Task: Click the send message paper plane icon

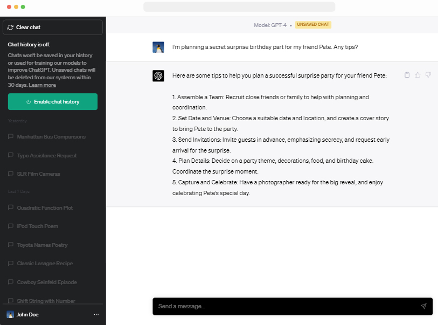Action: point(423,306)
